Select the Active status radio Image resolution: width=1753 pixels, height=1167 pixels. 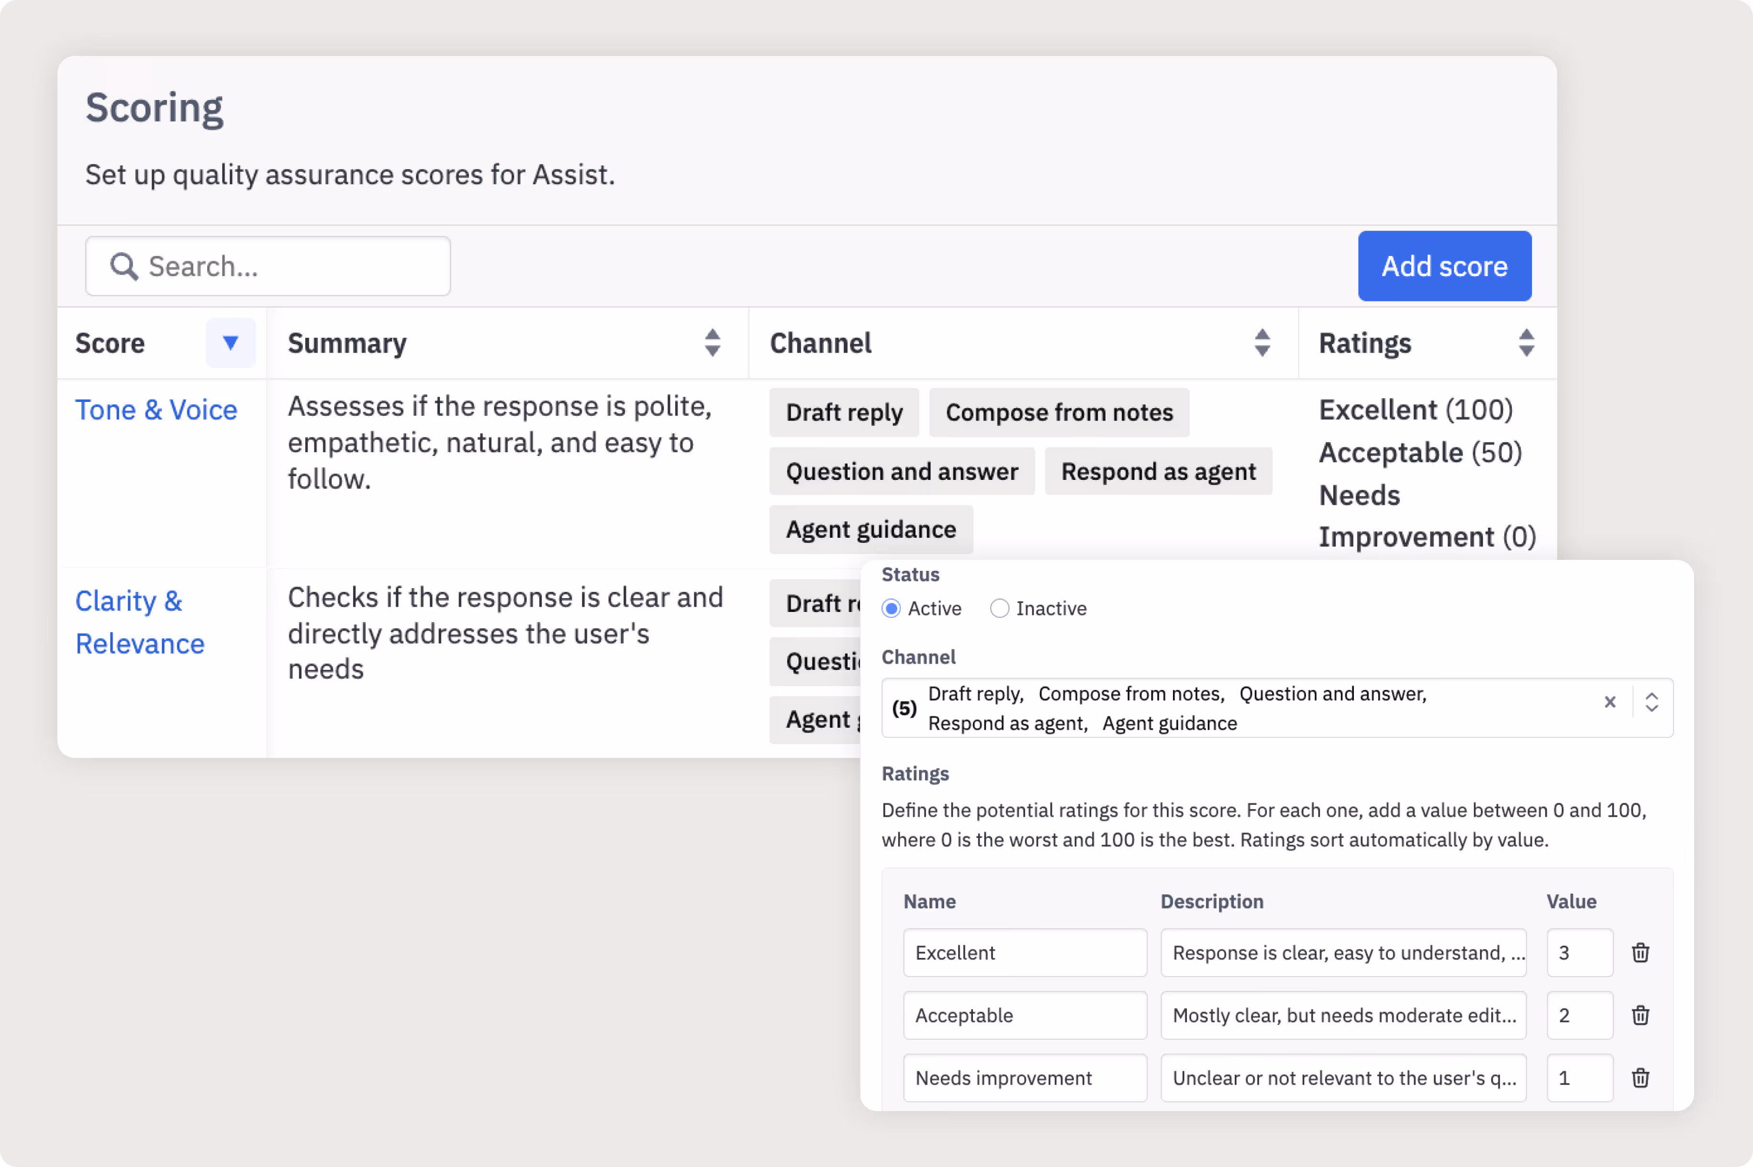[x=891, y=609]
